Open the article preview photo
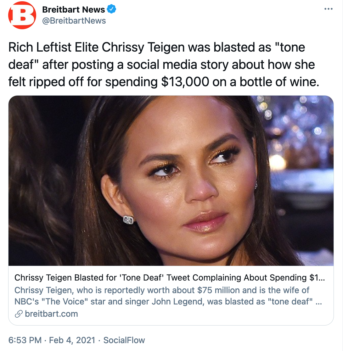Screen dimensions: 343x351 click(x=171, y=181)
